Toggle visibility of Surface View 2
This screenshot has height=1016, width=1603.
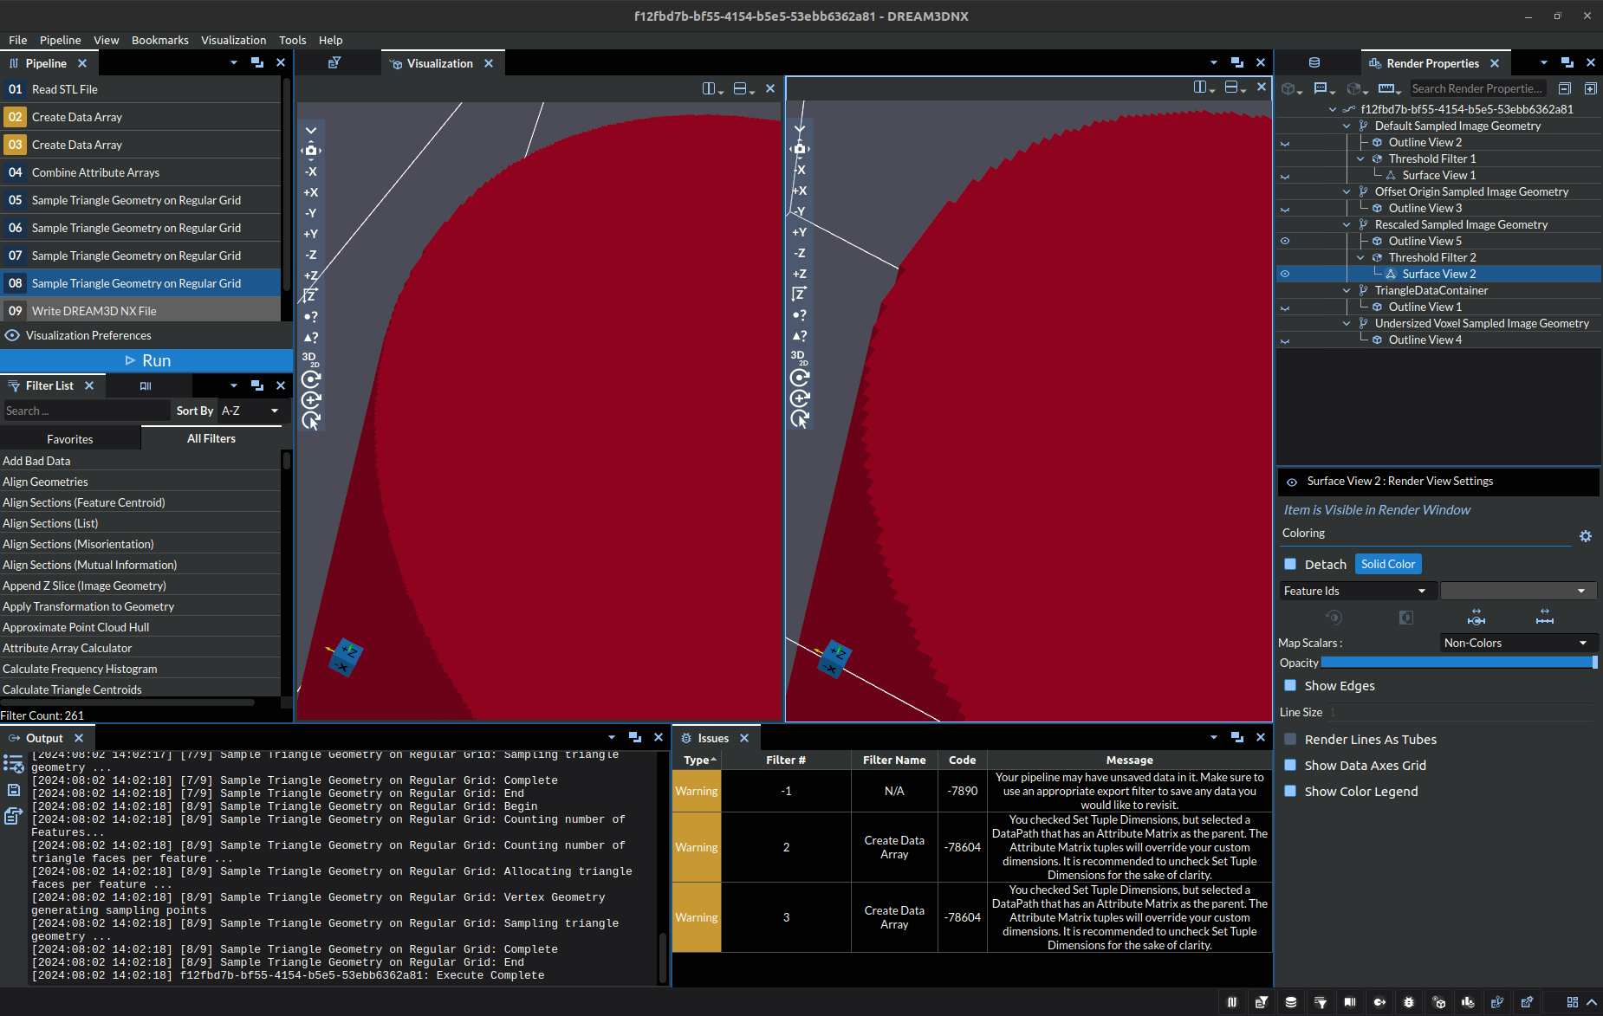pyautogui.click(x=1285, y=274)
